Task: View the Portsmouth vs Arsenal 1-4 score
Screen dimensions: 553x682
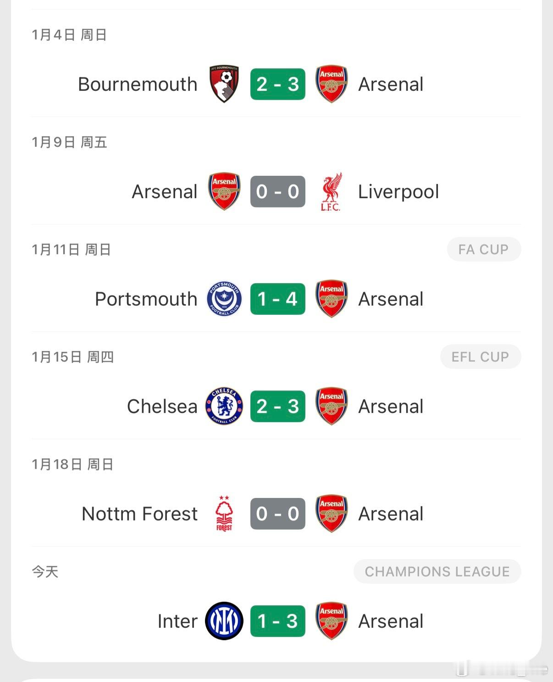Action: tap(278, 299)
